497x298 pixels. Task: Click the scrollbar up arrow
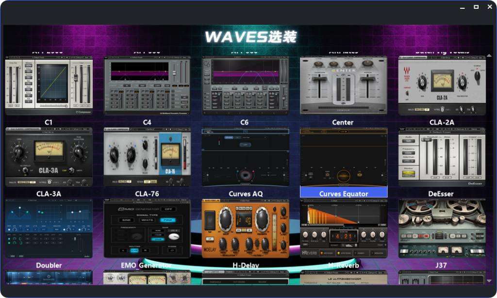(489, 55)
